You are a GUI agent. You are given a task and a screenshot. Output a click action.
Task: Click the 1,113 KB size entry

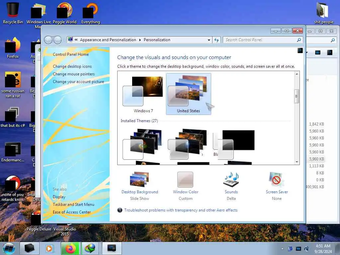(x=316, y=166)
